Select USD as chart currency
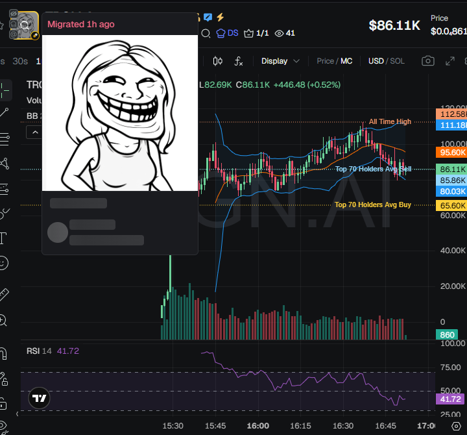Viewport: 467px width, 435px height. coord(376,61)
